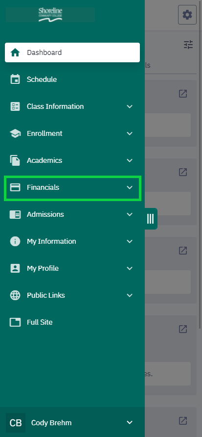Select the Academics menu item
202x437 pixels.
click(x=72, y=160)
